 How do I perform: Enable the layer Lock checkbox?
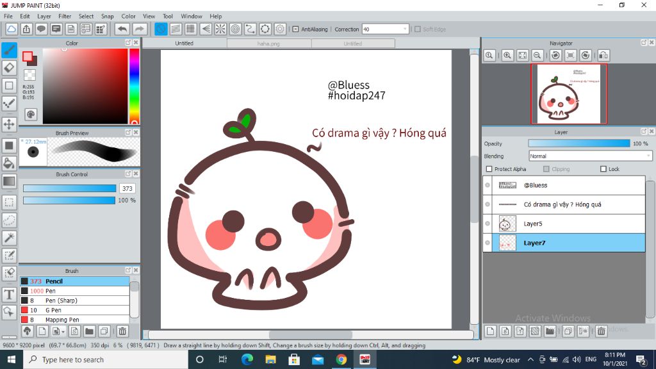coord(603,169)
